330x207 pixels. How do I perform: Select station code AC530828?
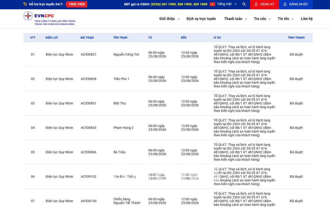88,79
